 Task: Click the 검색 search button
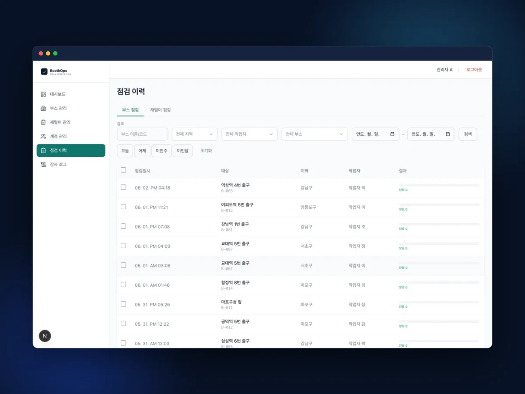point(468,134)
